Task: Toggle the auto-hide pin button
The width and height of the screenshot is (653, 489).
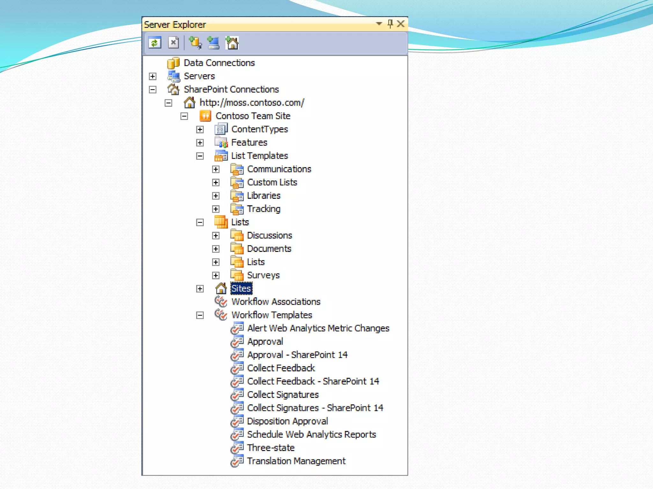Action: tap(390, 24)
